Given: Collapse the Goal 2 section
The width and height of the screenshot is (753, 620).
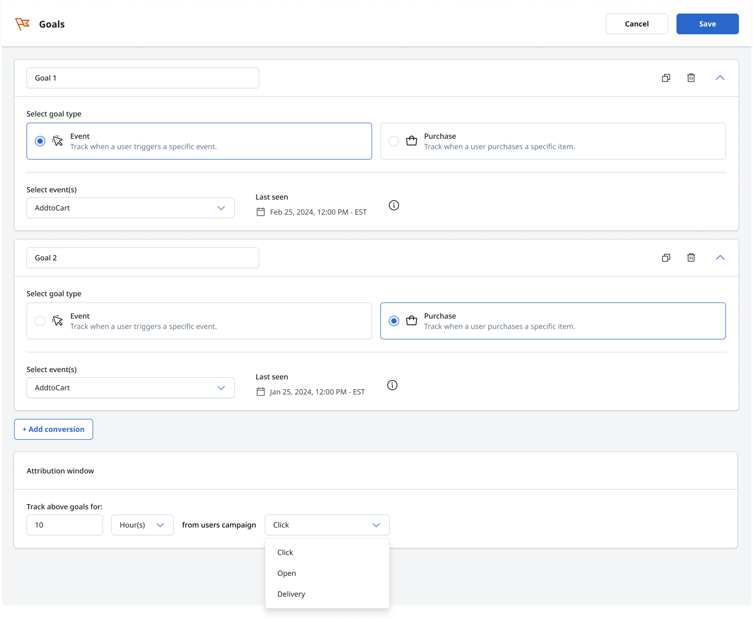Looking at the screenshot, I should [720, 258].
